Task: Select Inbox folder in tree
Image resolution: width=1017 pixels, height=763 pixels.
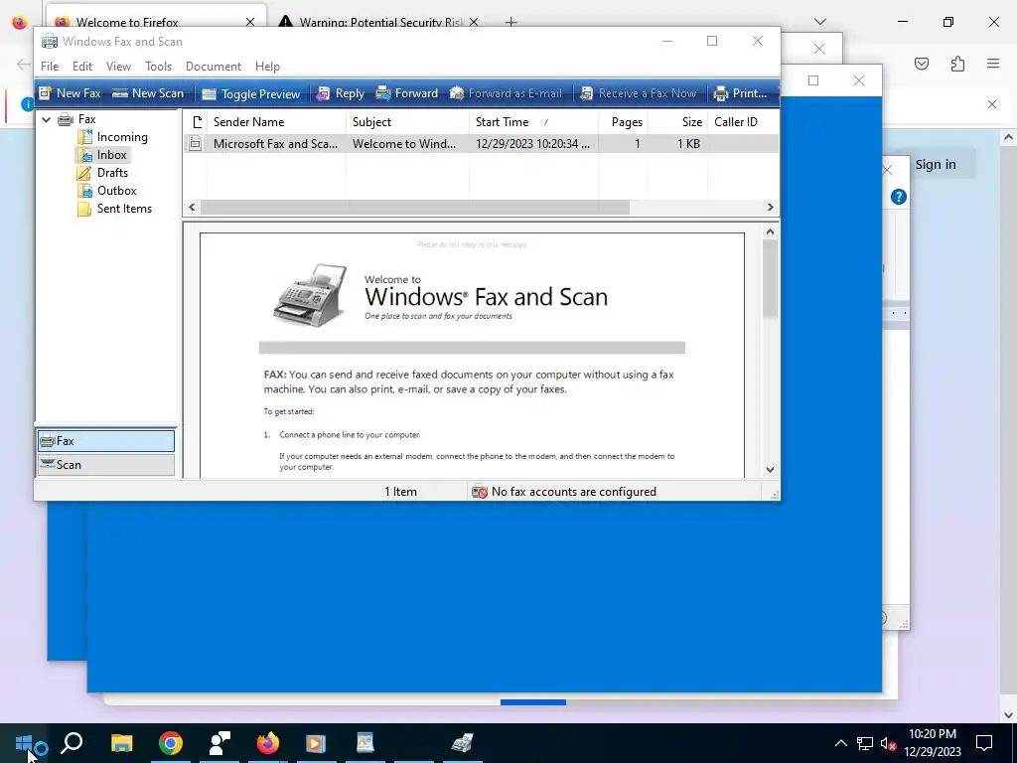Action: coord(111,154)
